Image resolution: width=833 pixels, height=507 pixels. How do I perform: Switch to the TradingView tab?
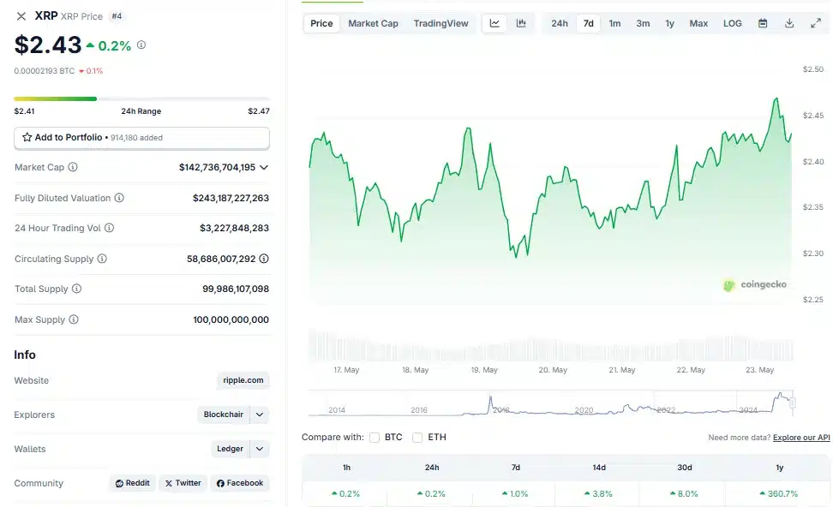(441, 23)
